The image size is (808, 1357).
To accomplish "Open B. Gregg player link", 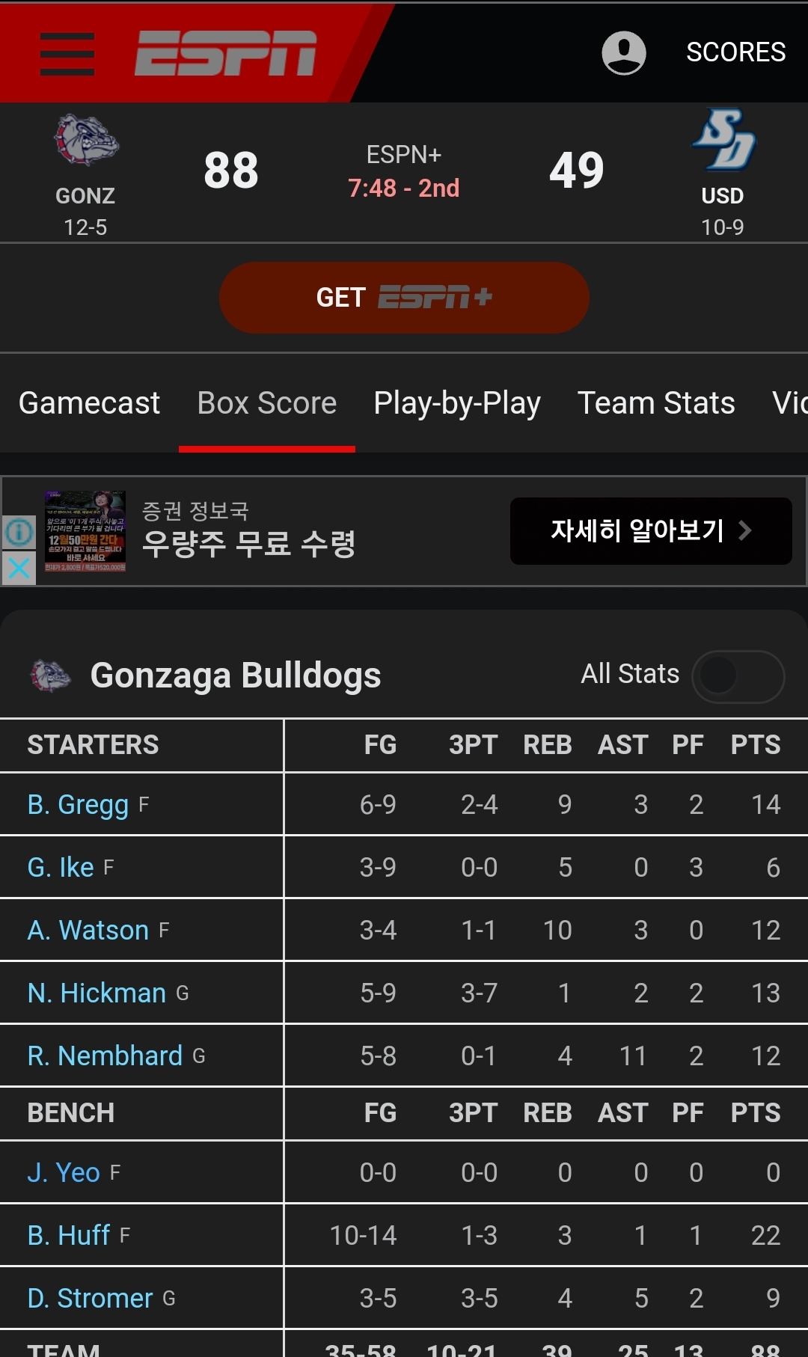I will [78, 805].
